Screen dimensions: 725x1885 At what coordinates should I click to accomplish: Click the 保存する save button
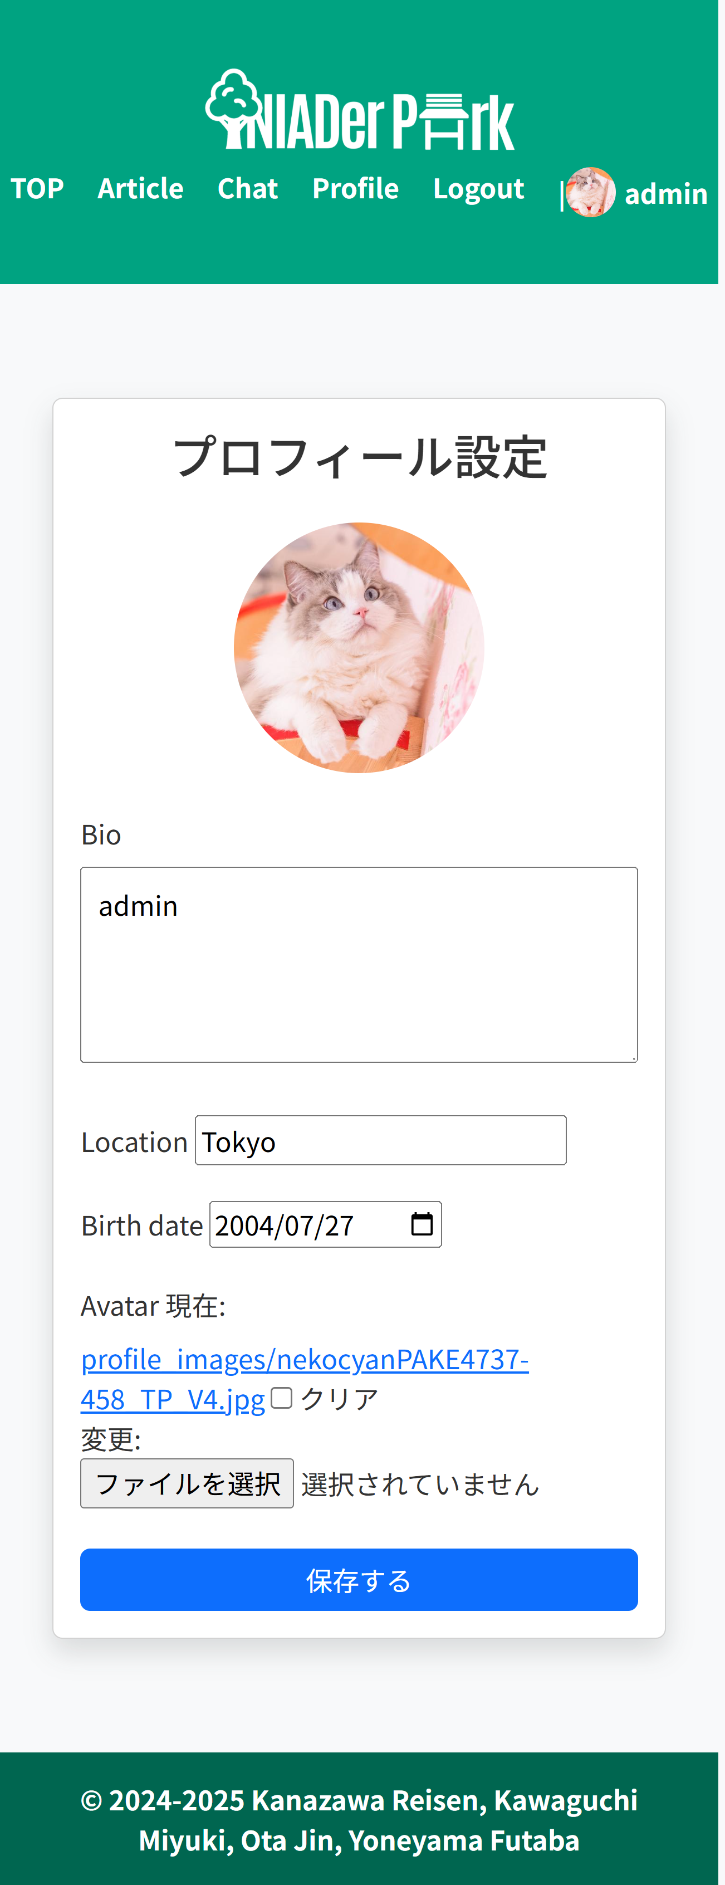tap(359, 1580)
